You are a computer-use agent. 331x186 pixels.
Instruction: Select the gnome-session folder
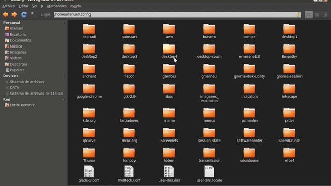(290, 71)
